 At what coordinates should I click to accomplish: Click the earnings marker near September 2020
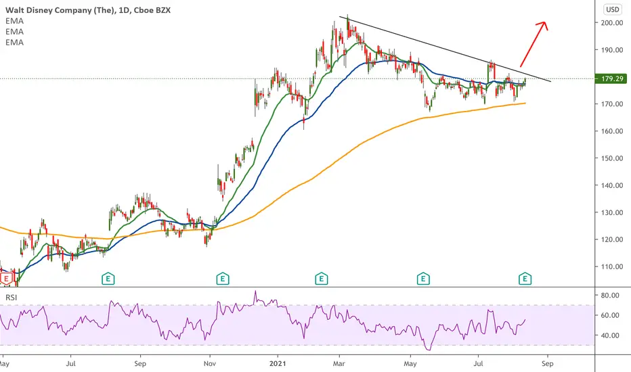[108, 278]
